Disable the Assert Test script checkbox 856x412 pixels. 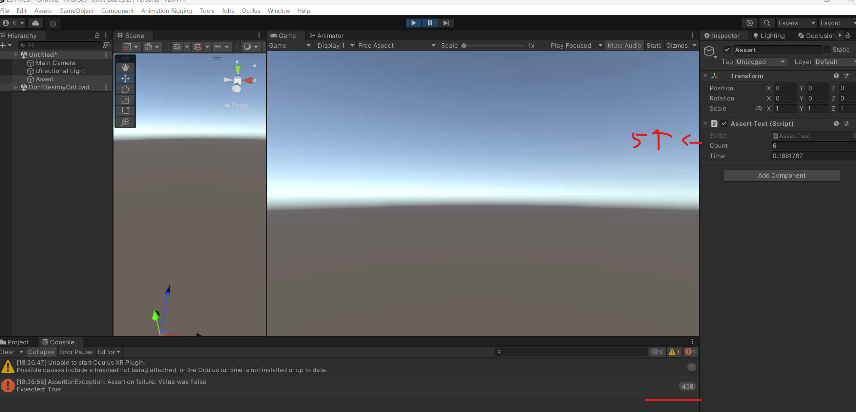click(724, 123)
